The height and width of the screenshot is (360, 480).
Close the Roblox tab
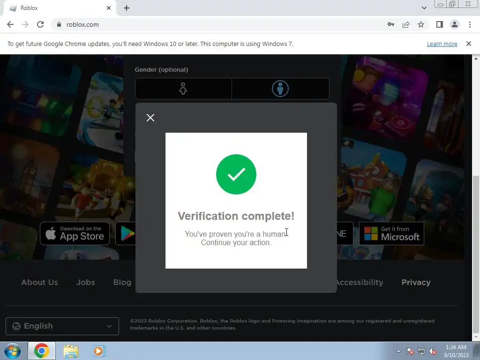109,8
